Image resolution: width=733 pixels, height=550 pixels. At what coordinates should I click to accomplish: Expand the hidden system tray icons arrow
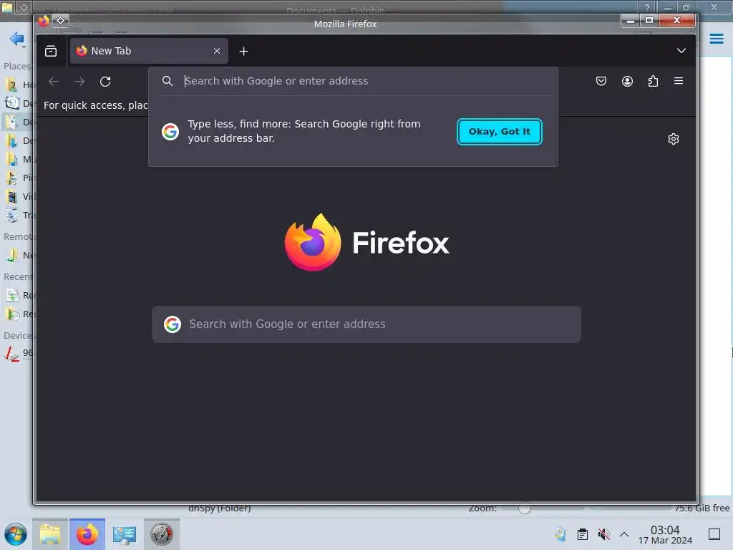coord(624,534)
